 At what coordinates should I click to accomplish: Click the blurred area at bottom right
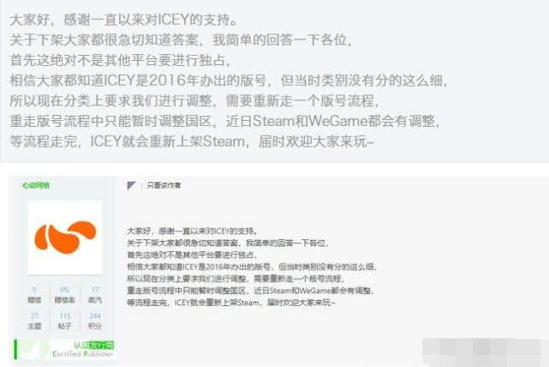point(486,352)
